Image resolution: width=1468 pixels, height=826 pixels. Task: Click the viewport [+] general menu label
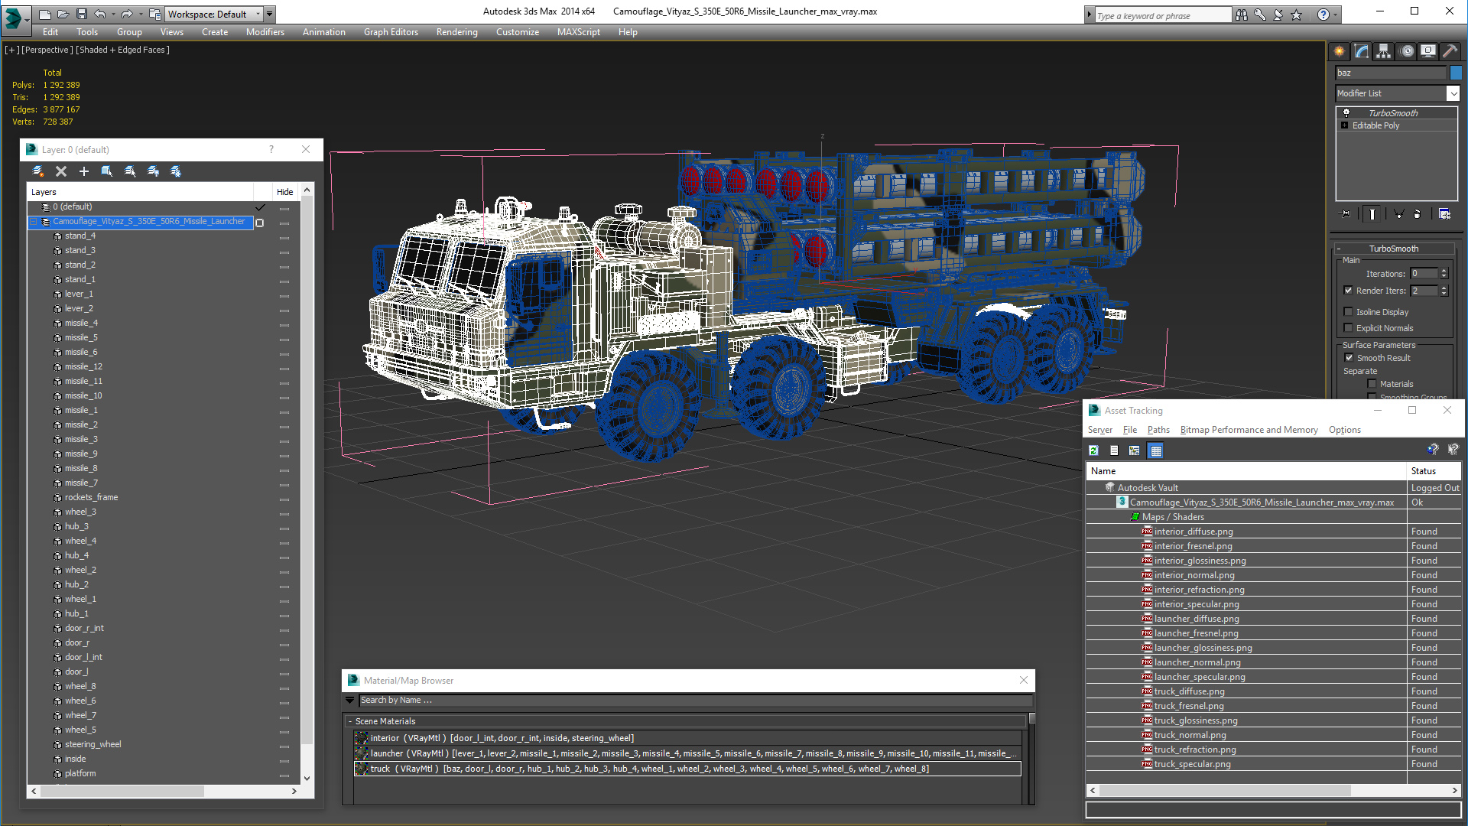pos(12,50)
